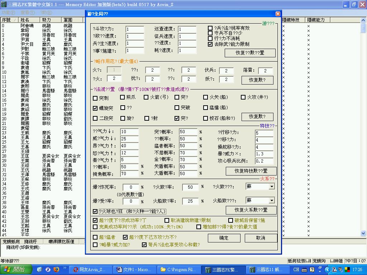Uncheck the 螺旋突 checkbox
Image resolution: width=367 pixels, height=275 pixels.
pos(95,108)
